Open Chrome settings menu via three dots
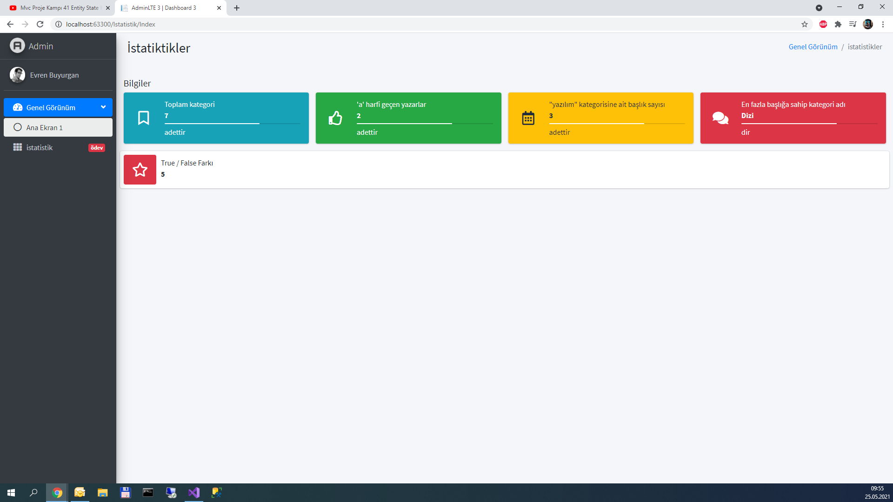Viewport: 893px width, 502px height. click(883, 24)
